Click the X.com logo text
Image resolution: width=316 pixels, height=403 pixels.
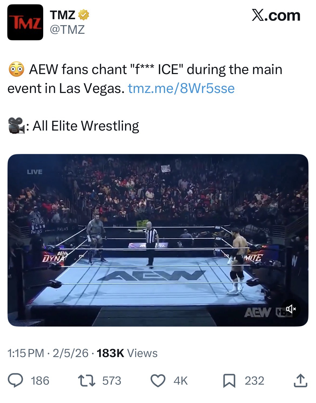click(275, 15)
